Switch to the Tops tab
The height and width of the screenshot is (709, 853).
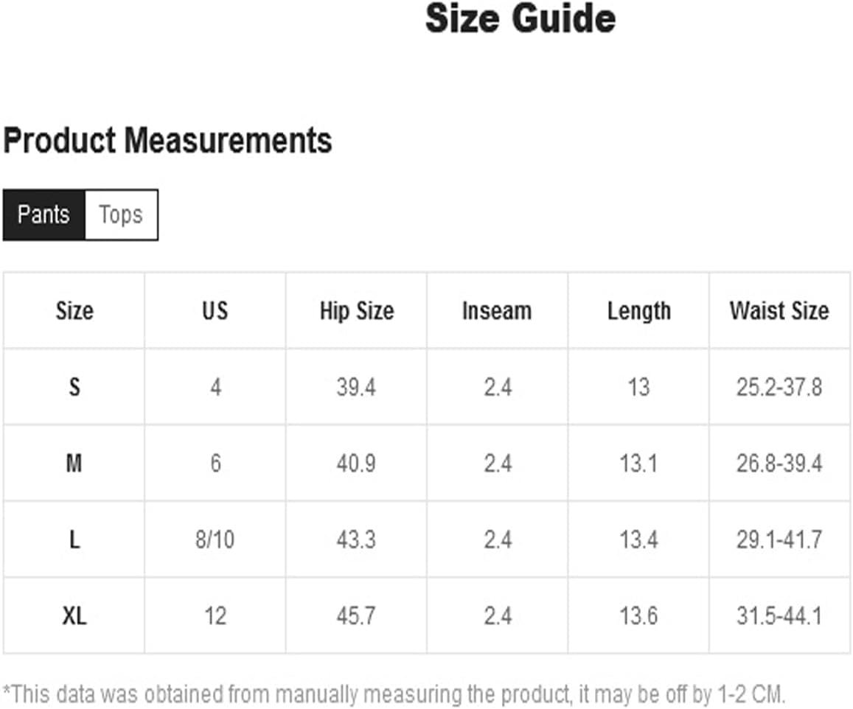point(122,214)
